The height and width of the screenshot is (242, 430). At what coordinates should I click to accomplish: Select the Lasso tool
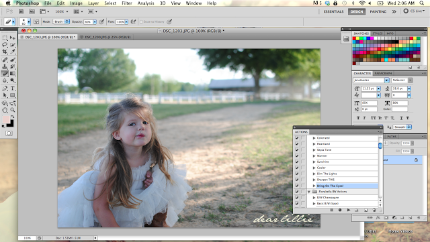pos(5,45)
